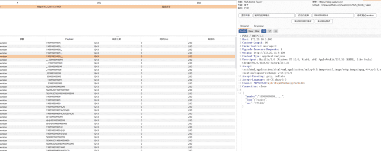The image size is (381, 151).
Task: Select the %0019999999999 payload row
Action: click(x=117, y=137)
